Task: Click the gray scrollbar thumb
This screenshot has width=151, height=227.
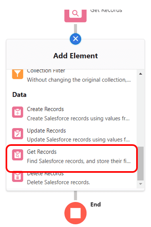Action: pyautogui.click(x=141, y=164)
